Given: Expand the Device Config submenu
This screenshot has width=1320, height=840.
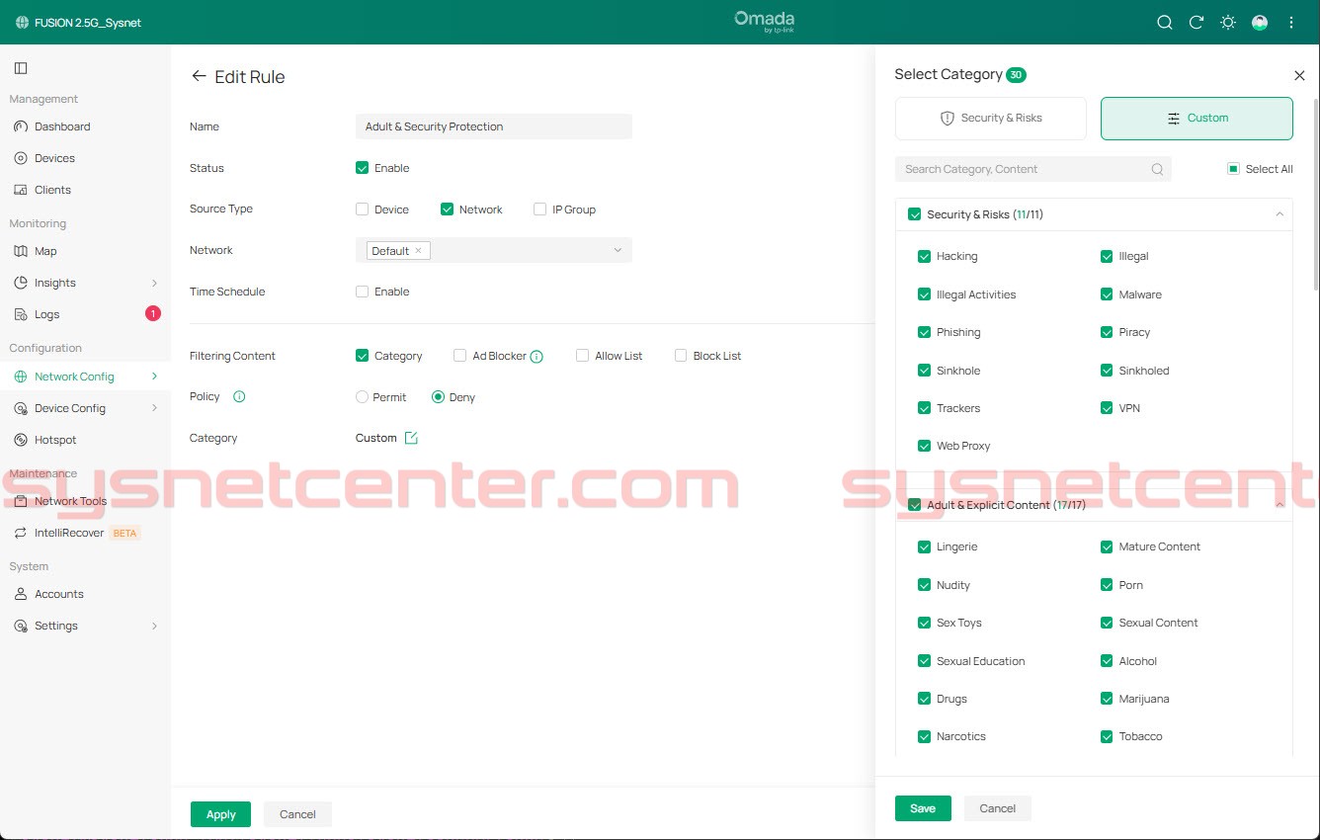Looking at the screenshot, I should pos(154,408).
